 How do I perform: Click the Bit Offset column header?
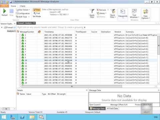point(52,94)
